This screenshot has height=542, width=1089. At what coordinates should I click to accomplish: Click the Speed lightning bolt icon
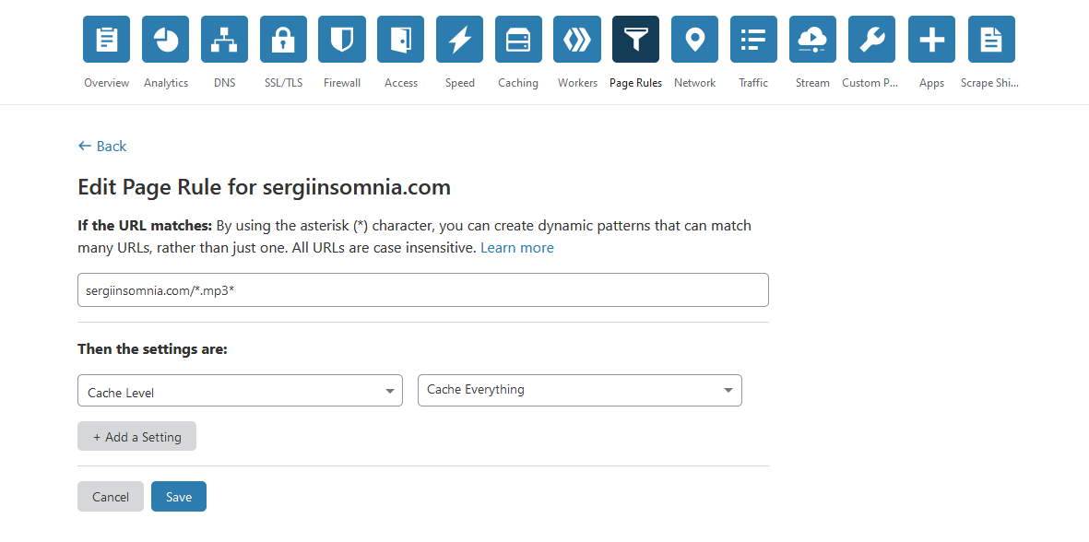(460, 40)
